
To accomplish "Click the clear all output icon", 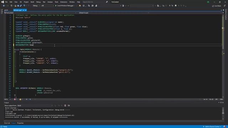I will point(65,106).
